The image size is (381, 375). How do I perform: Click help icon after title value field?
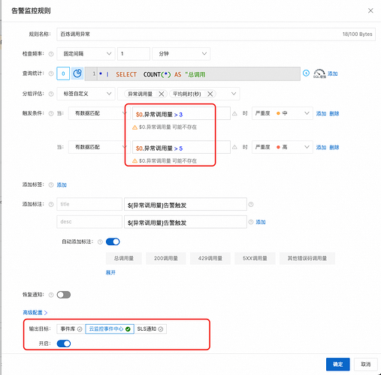click(251, 205)
